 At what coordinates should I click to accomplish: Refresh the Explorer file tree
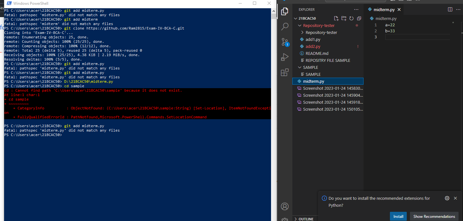(351, 18)
